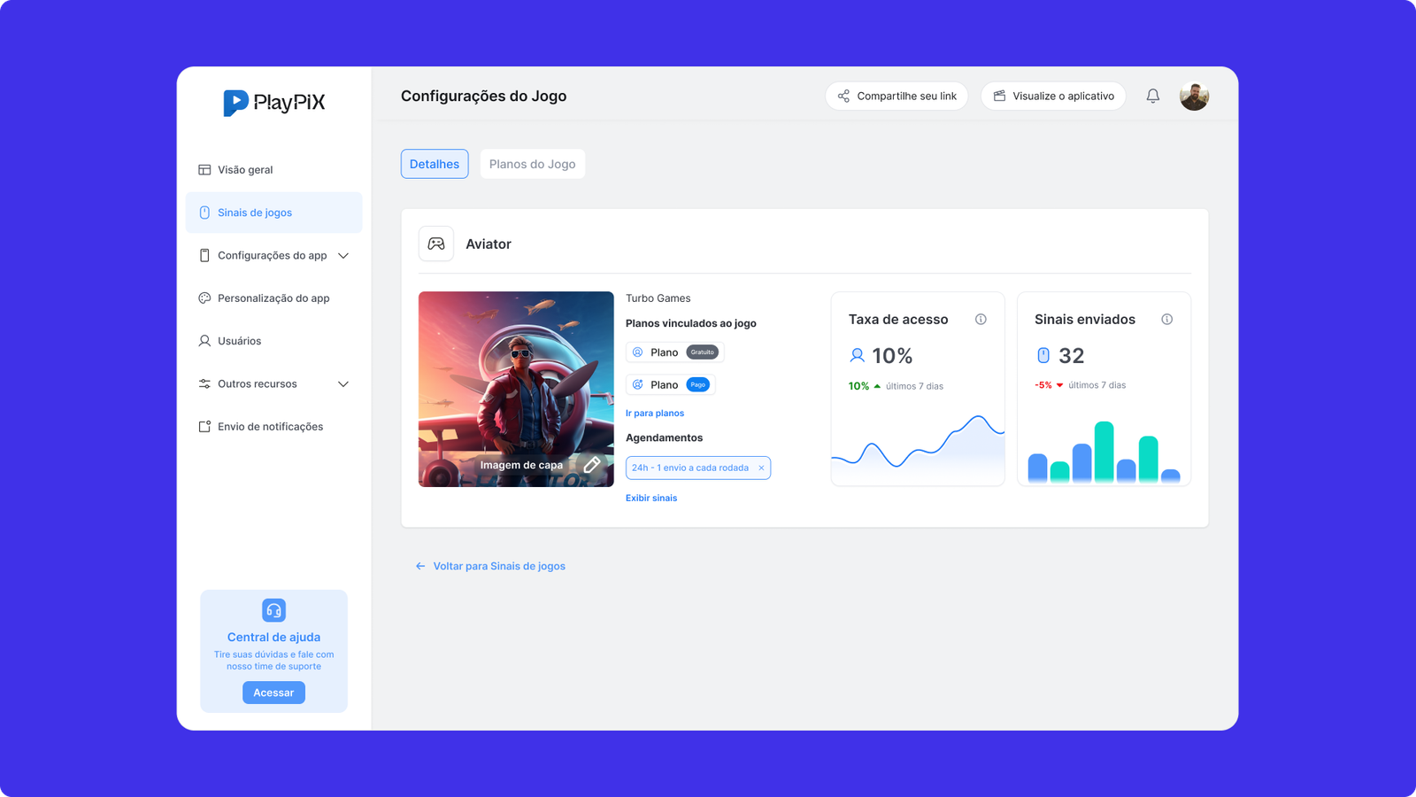Show Sinais enviados info tooltip
Viewport: 1416px width, 797px height.
point(1167,320)
